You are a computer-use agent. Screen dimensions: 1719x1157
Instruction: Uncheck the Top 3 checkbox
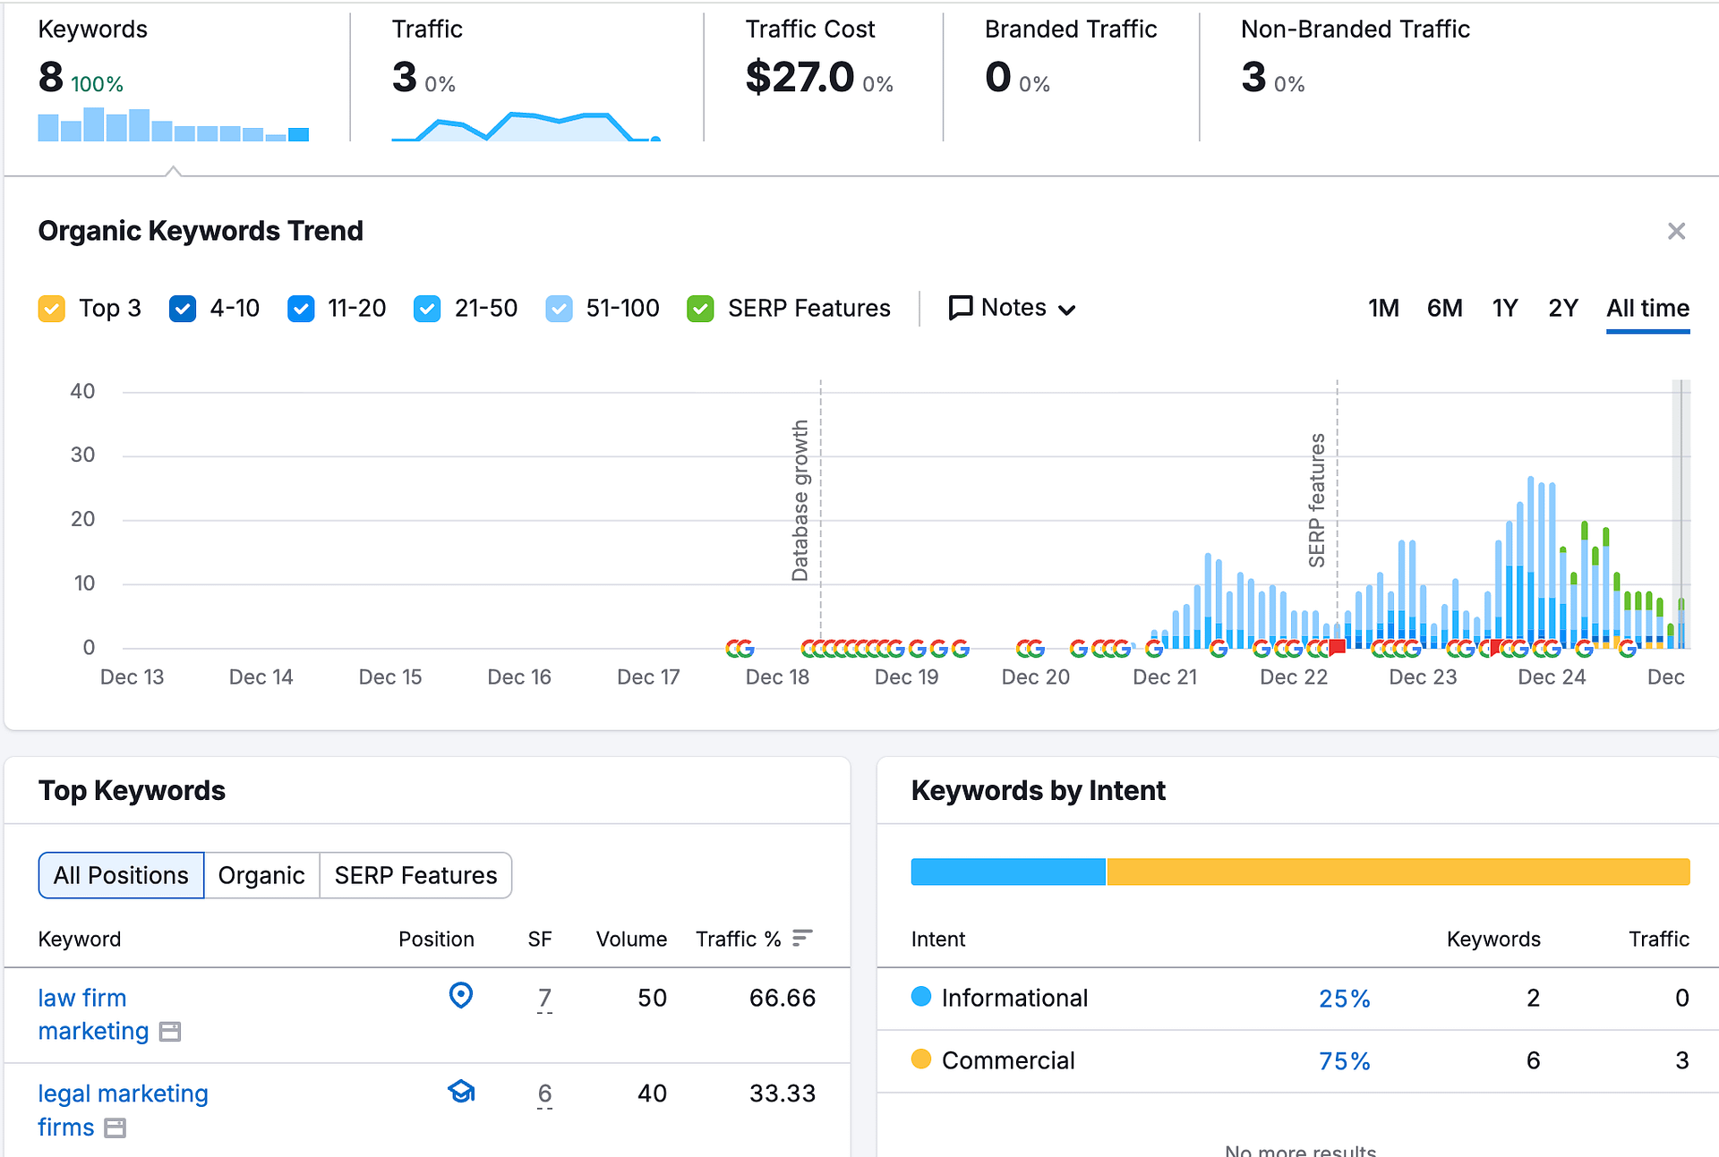52,309
